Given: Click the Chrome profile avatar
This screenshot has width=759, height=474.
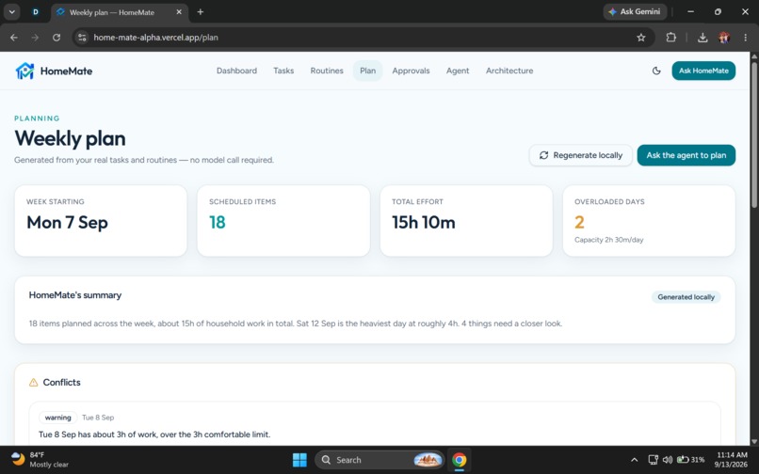Looking at the screenshot, I should click(724, 38).
